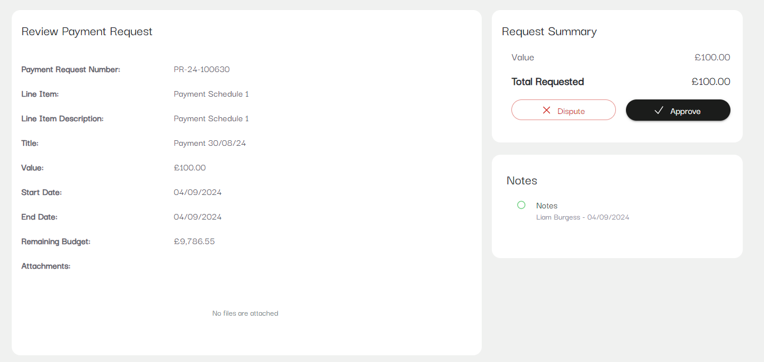
Task: Click payment request number PR-24-100630
Action: tap(202, 69)
